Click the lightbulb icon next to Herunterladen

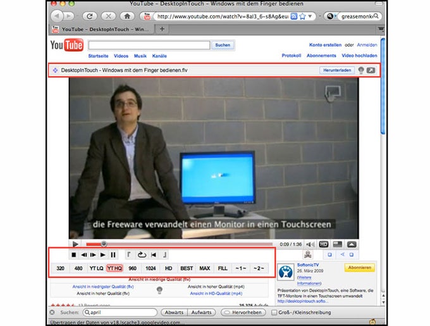[x=361, y=70]
